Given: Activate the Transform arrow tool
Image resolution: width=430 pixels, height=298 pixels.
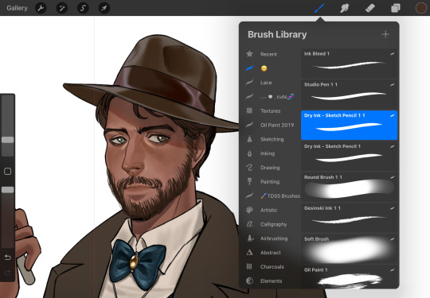Looking at the screenshot, I should (104, 8).
